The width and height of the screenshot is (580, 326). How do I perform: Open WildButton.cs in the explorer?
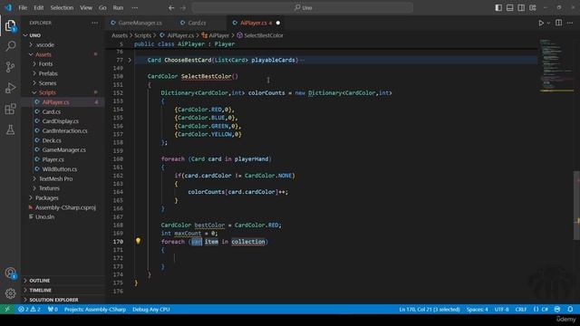[59, 169]
